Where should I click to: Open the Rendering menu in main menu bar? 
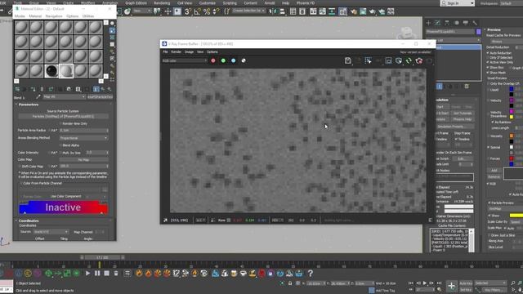[162, 3]
